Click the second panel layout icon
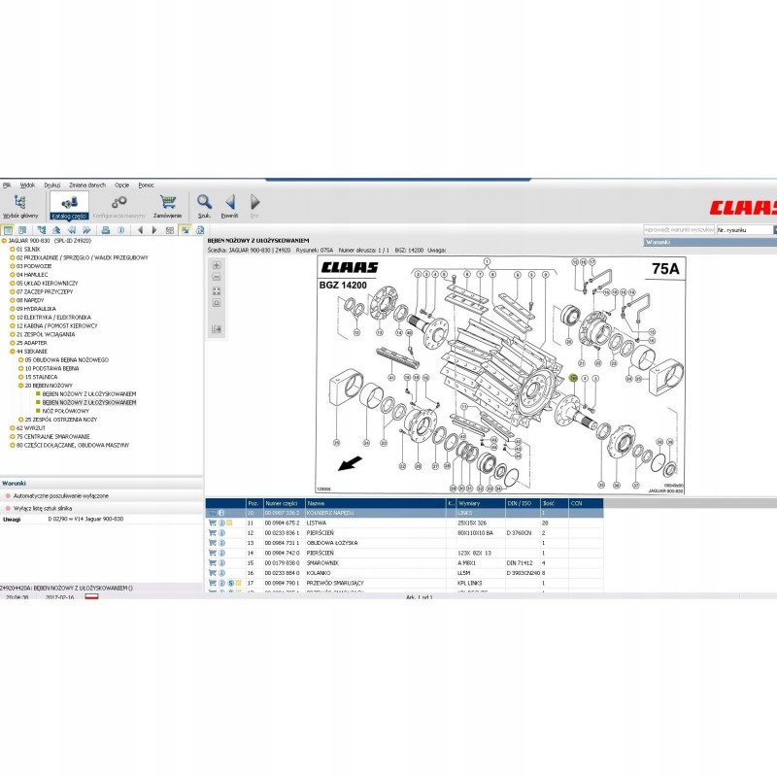 tap(22, 230)
